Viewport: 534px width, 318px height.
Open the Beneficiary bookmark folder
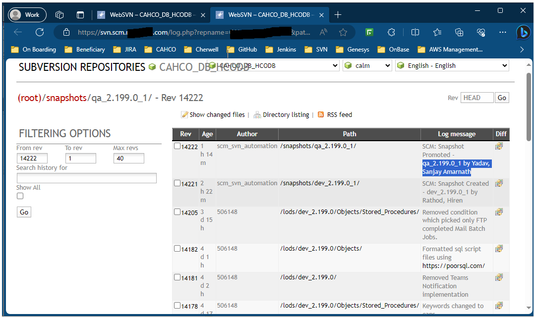pos(85,50)
